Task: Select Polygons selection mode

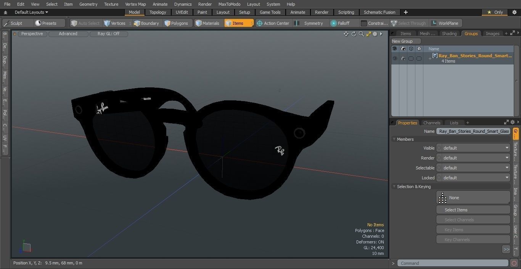Action: (176, 23)
